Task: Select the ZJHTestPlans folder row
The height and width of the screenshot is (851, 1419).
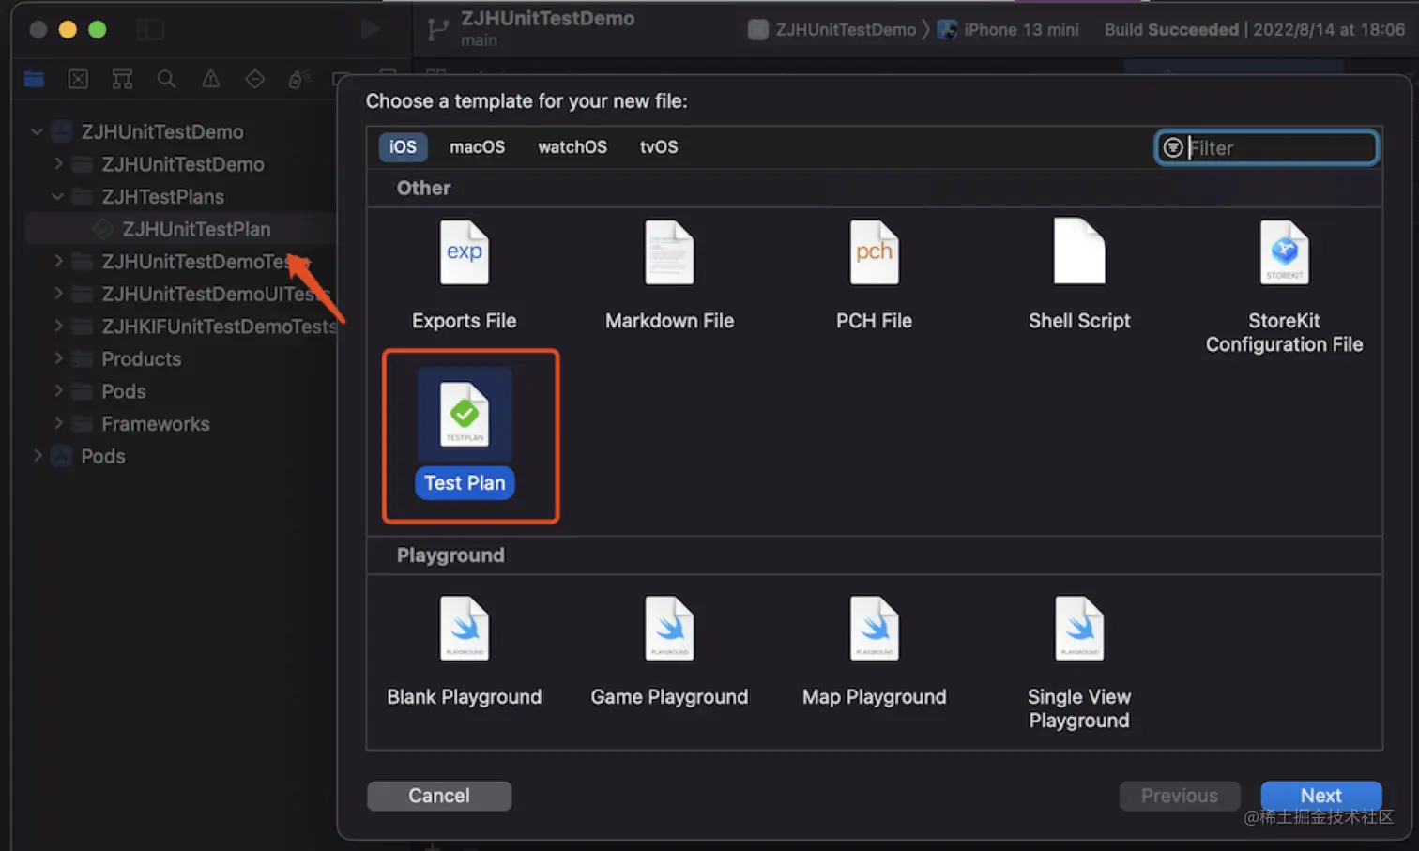Action: pos(180,196)
